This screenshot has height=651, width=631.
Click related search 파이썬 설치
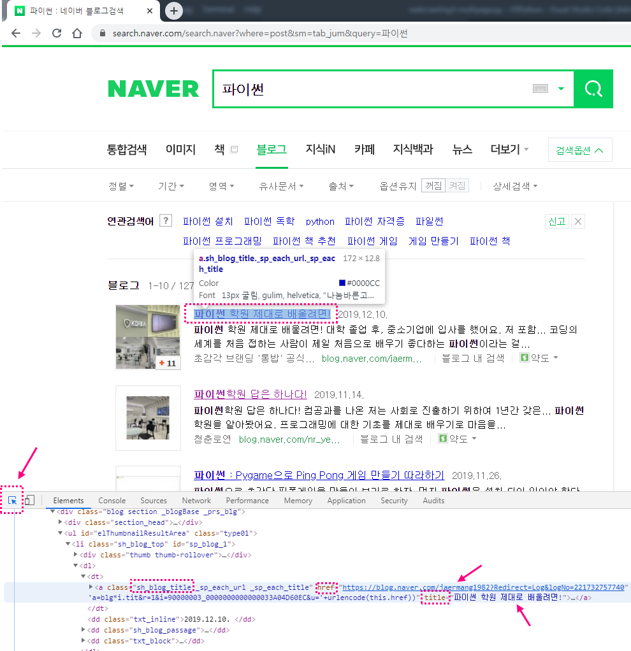coord(208,221)
